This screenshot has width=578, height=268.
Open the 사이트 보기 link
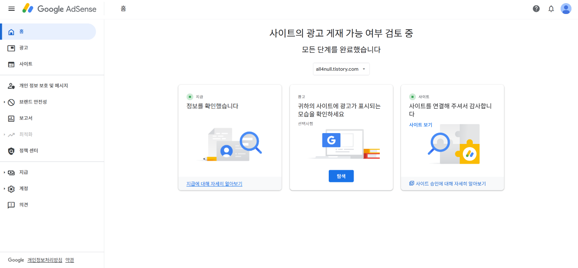(420, 125)
